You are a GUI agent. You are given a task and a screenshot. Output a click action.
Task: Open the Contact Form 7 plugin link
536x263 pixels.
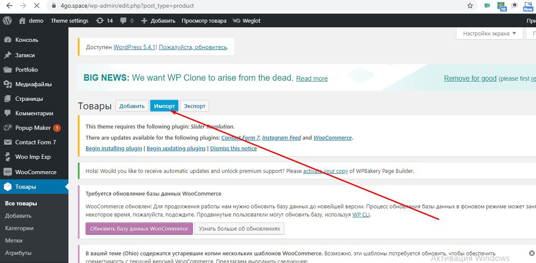pyautogui.click(x=240, y=137)
